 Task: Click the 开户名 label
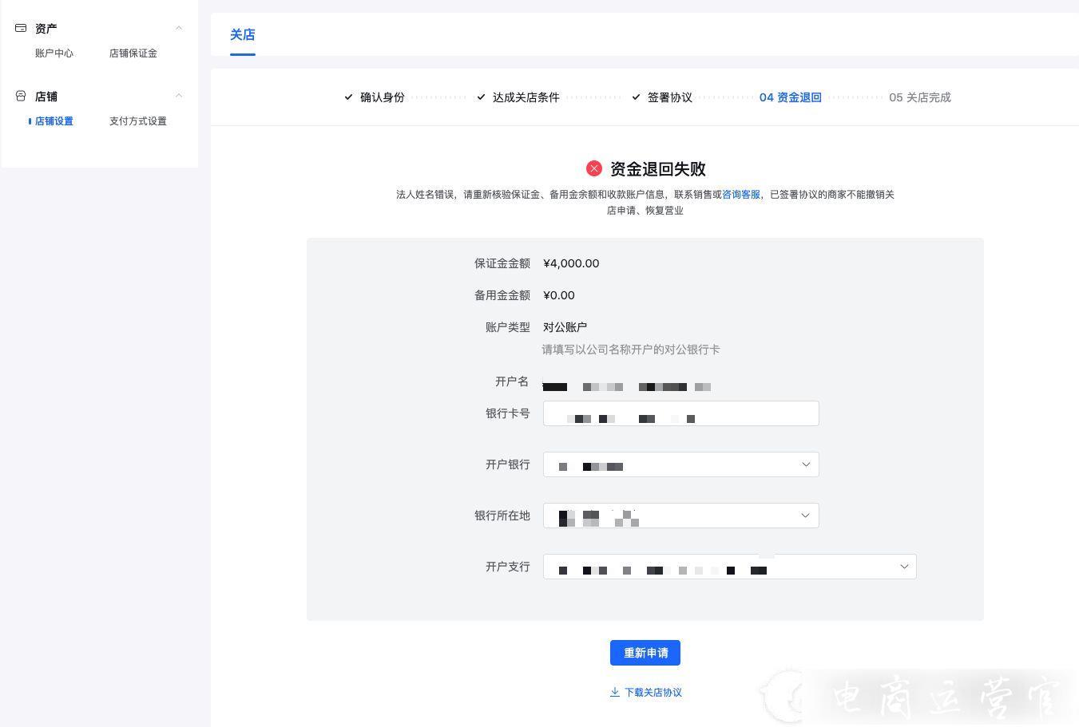pyautogui.click(x=512, y=381)
